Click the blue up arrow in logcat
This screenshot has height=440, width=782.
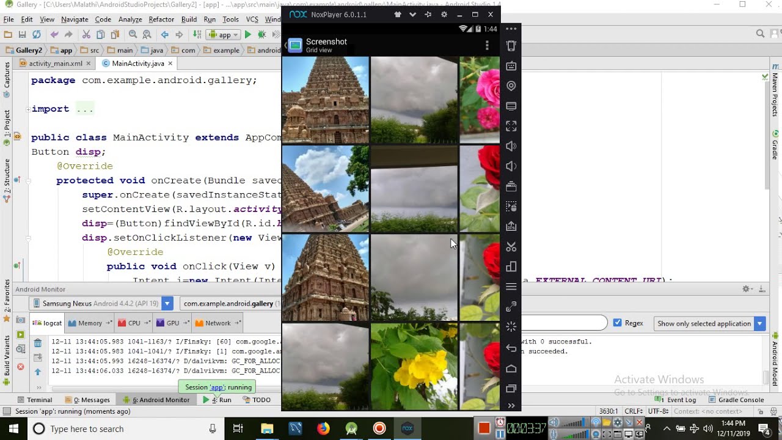click(x=38, y=372)
